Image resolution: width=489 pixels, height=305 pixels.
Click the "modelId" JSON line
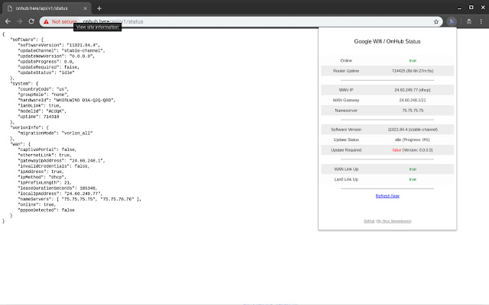[42, 111]
